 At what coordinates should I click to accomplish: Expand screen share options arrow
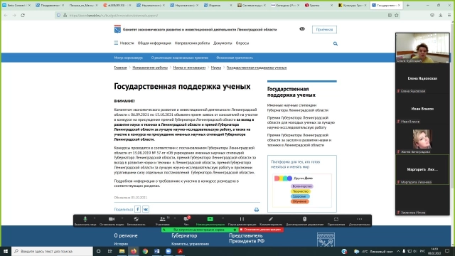(x=223, y=218)
